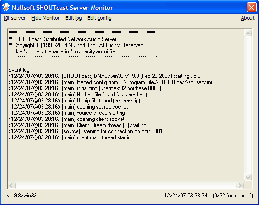The width and height of the screenshot is (259, 205).
Task: Click the 'opening source socket' log line
Action: pos(68,107)
